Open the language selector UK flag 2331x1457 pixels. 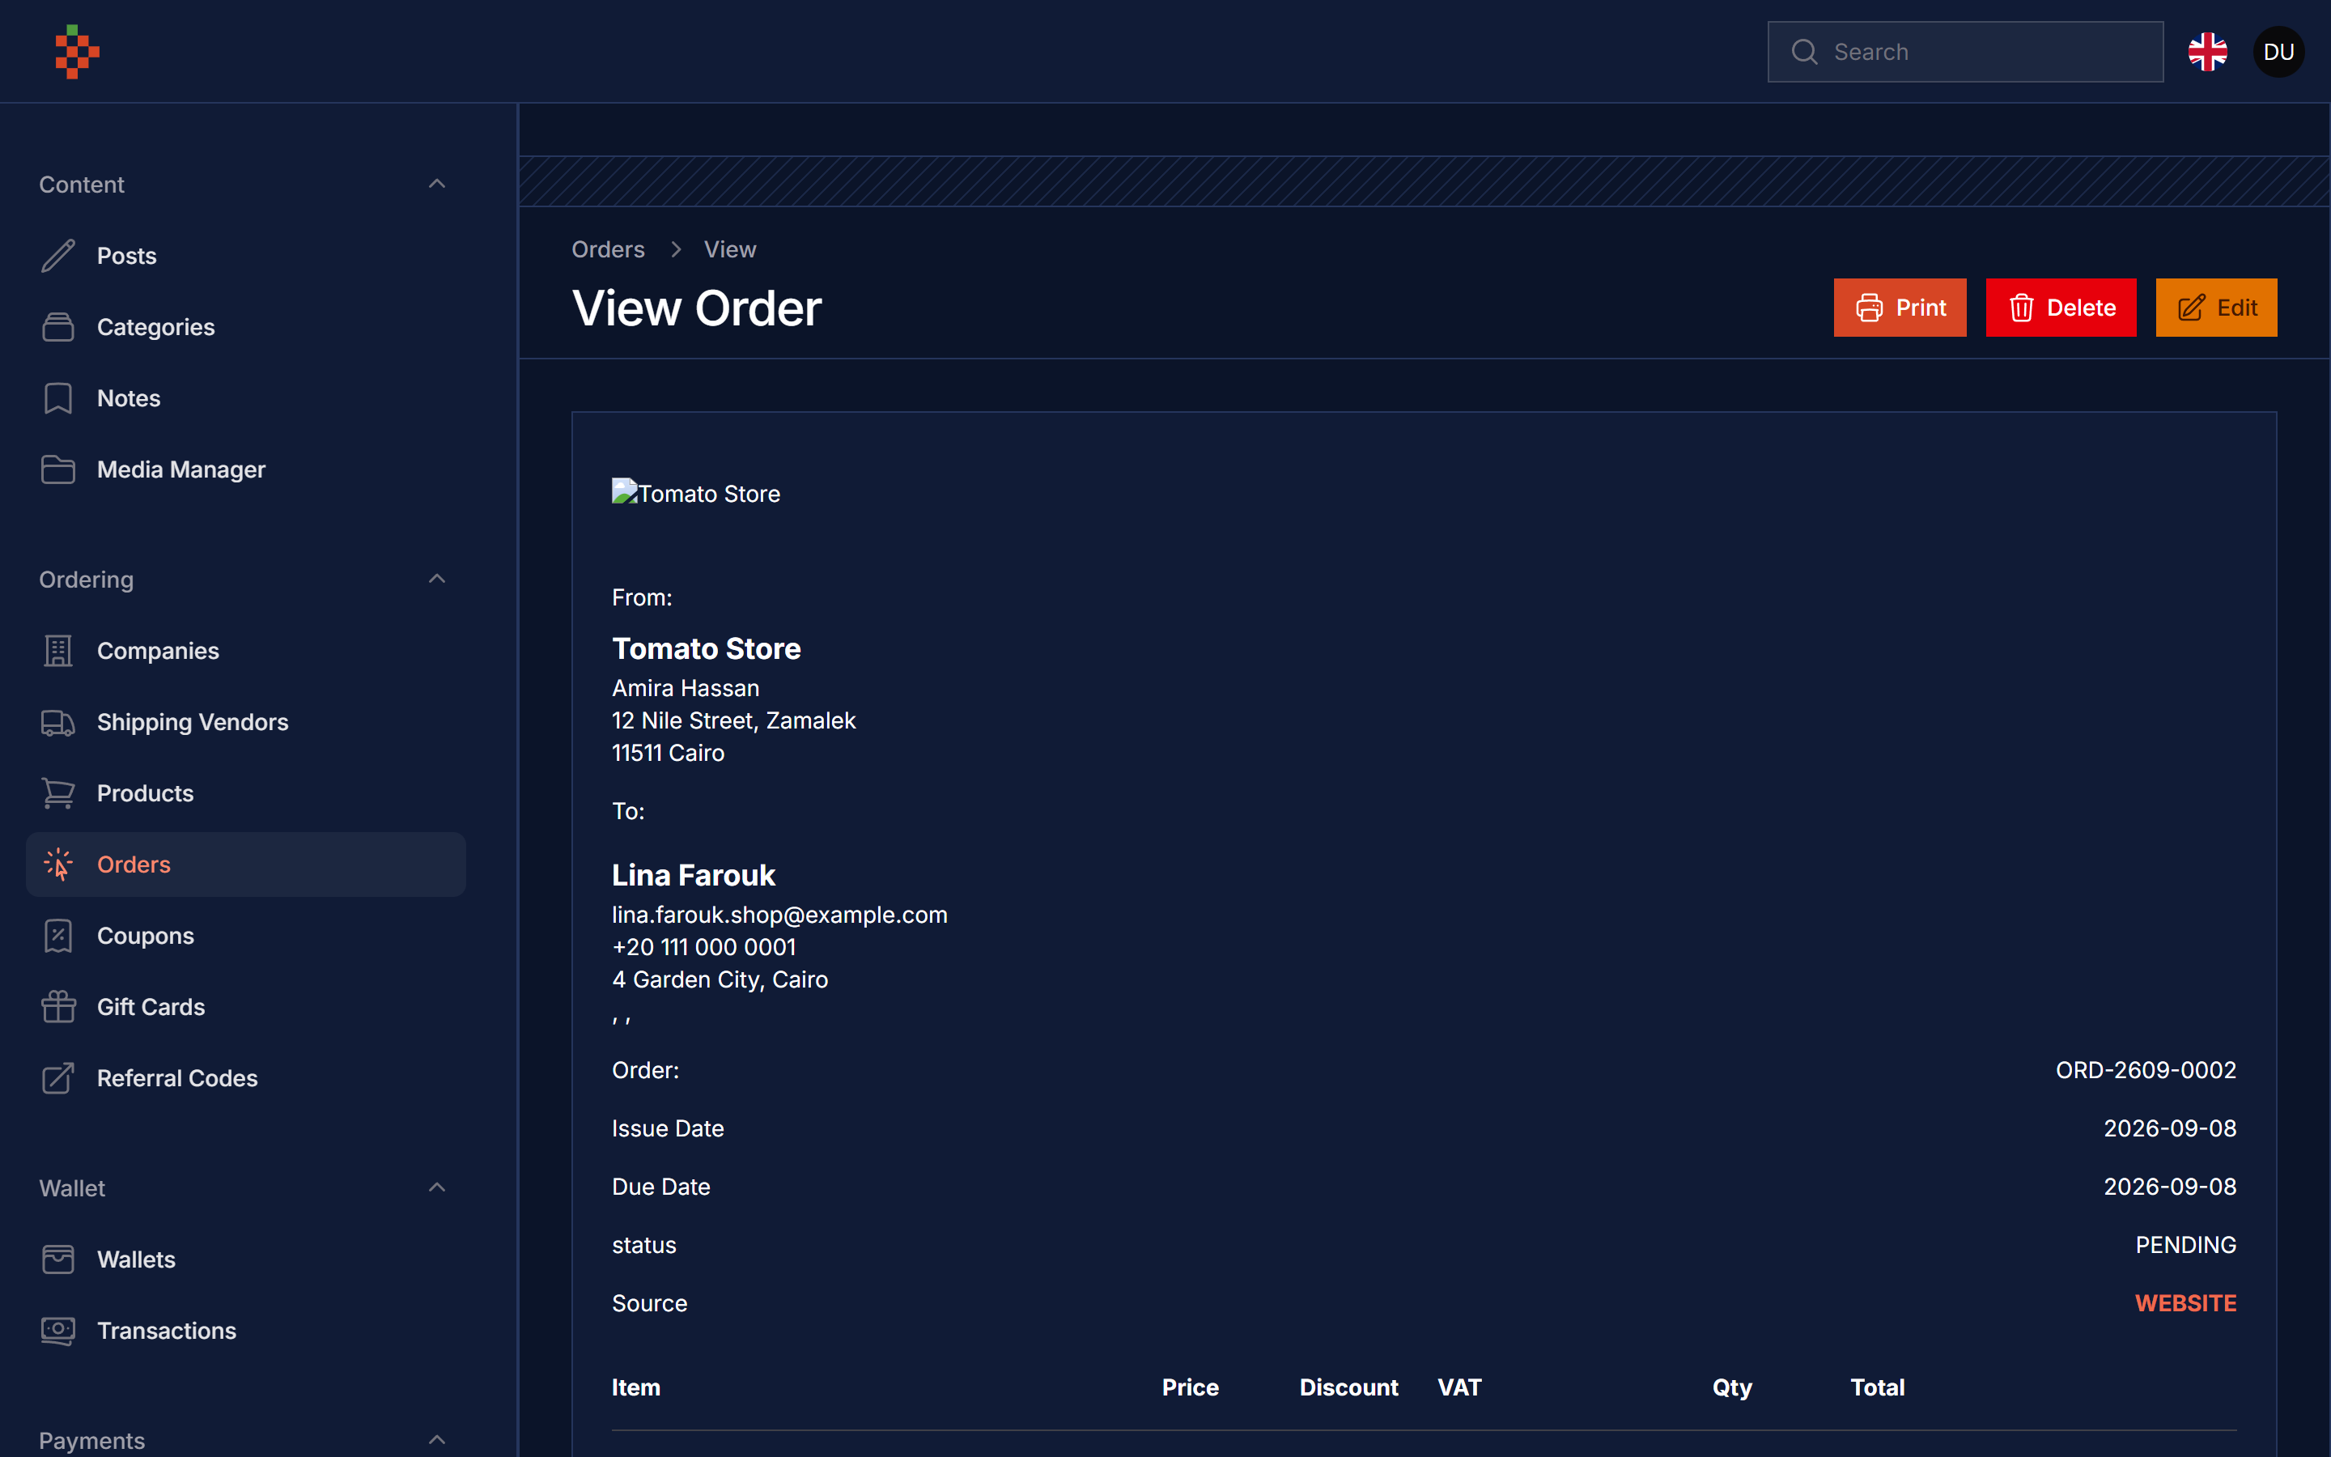(x=2206, y=52)
